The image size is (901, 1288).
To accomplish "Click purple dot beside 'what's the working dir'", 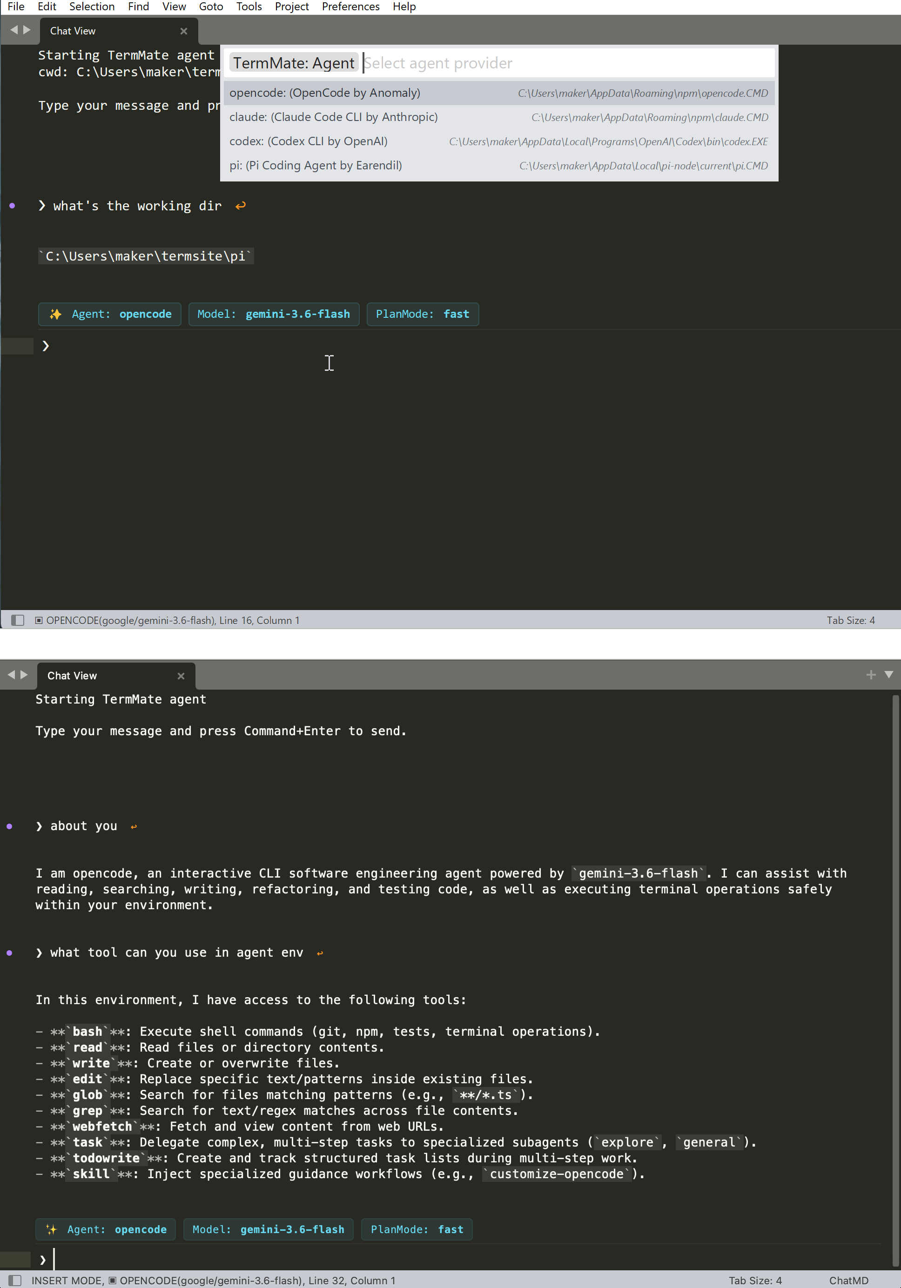I will [13, 206].
